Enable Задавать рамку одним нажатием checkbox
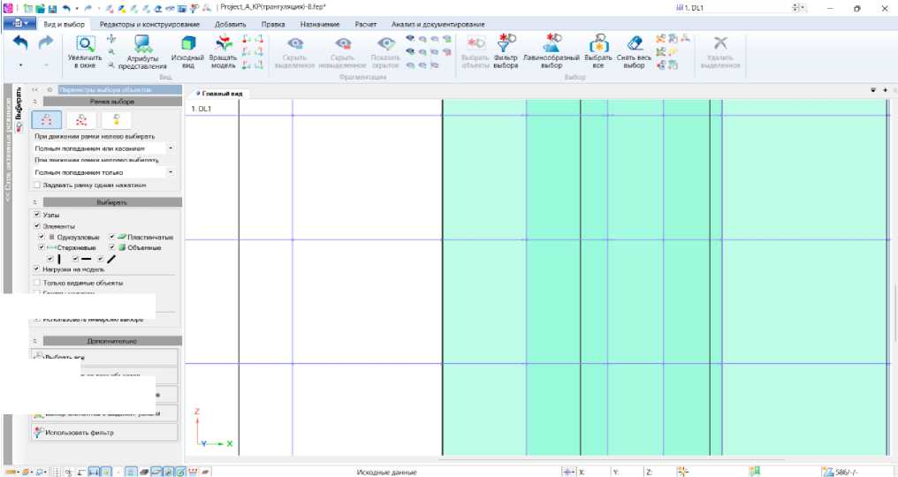898x477 pixels. click(37, 185)
